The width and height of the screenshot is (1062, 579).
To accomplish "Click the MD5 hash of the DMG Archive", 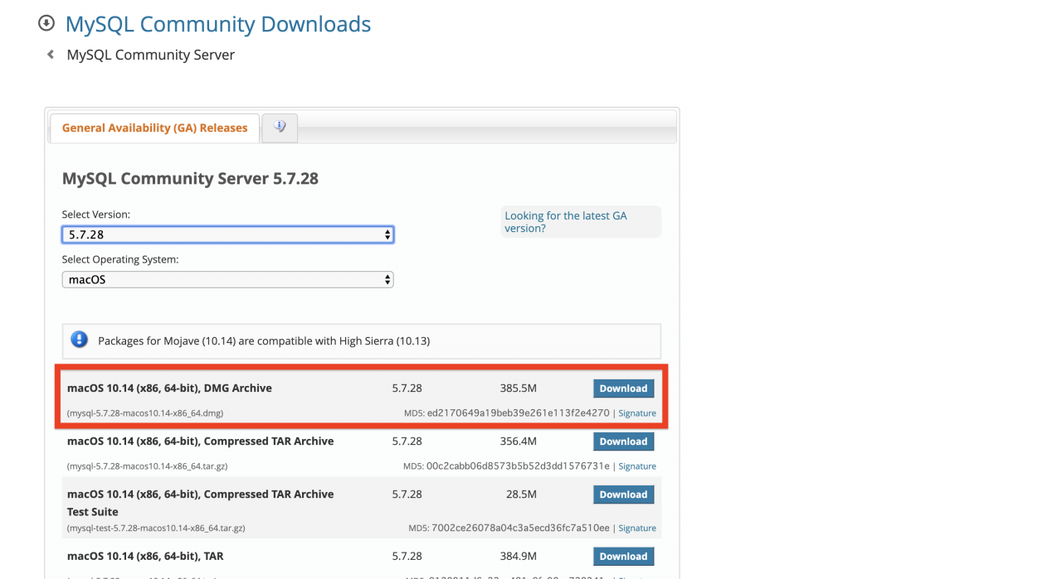I will tap(519, 413).
